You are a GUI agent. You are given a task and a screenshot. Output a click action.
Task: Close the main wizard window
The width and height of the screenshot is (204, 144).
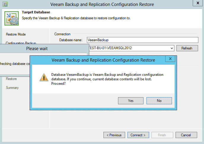pyautogui.click(x=197, y=3)
